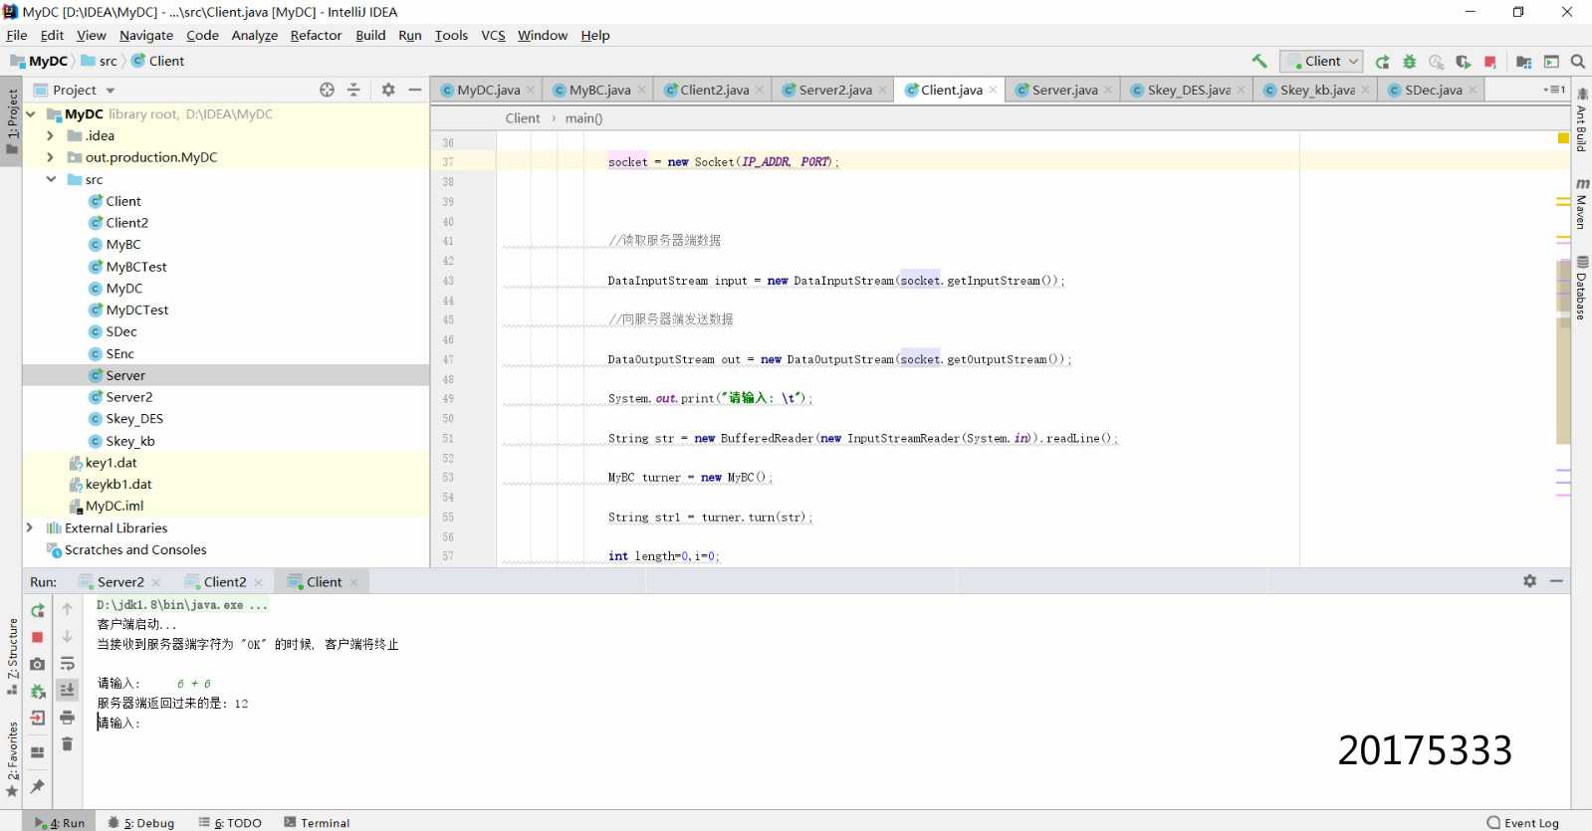Toggle scroll to end of console

pyautogui.click(x=68, y=690)
